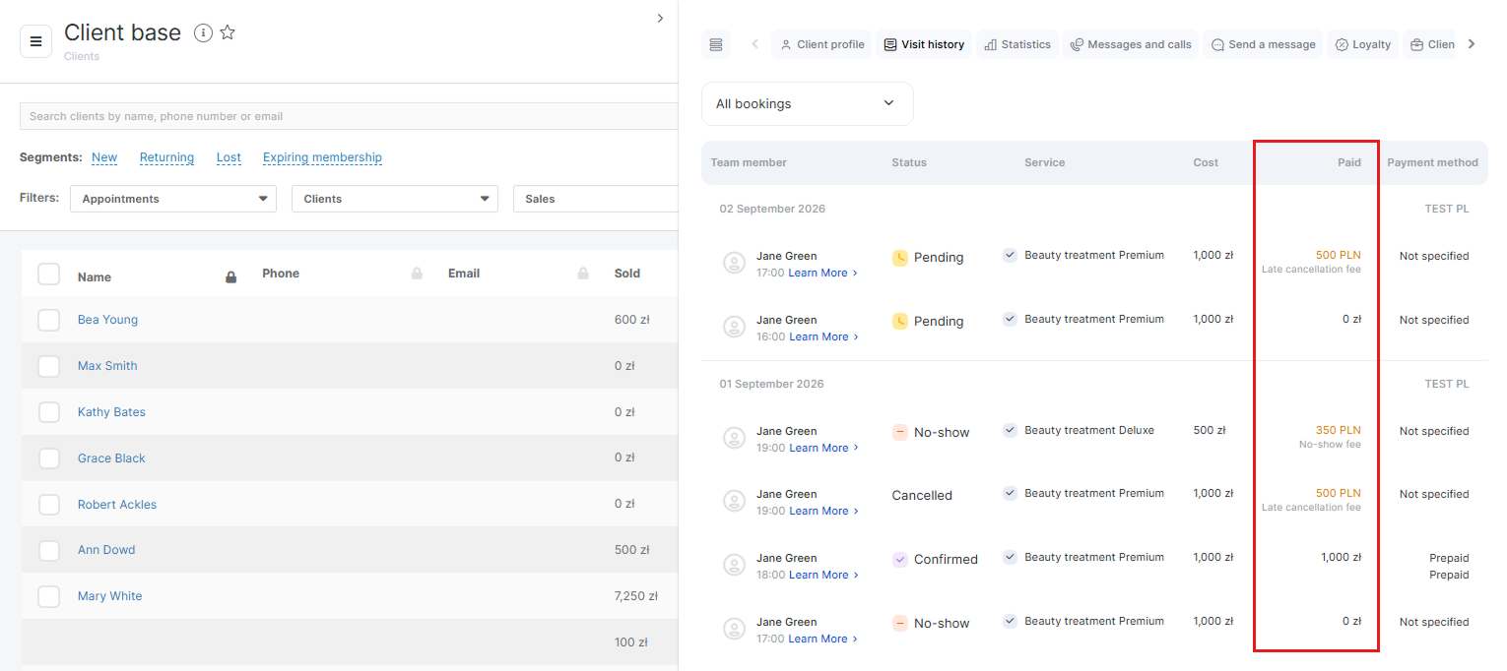The height and width of the screenshot is (671, 1507).
Task: Open the Send a message tab
Action: click(x=1263, y=44)
